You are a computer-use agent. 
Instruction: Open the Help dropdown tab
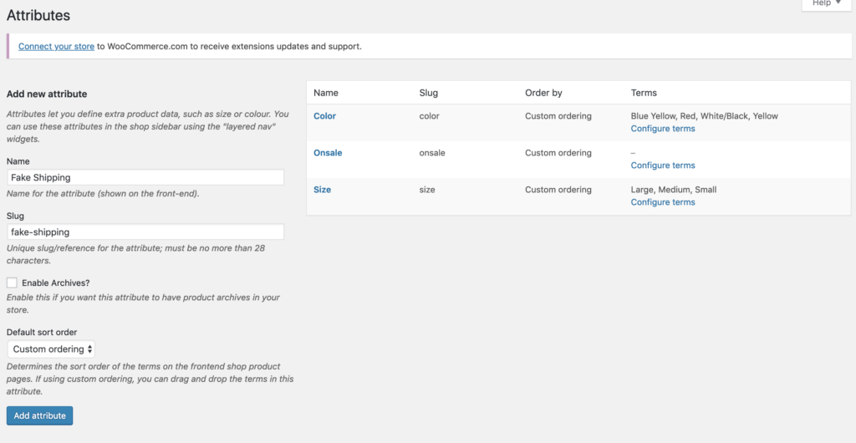pyautogui.click(x=827, y=4)
